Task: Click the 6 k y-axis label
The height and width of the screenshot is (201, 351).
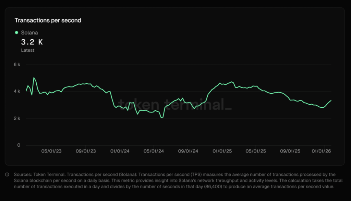Action: coord(17,64)
